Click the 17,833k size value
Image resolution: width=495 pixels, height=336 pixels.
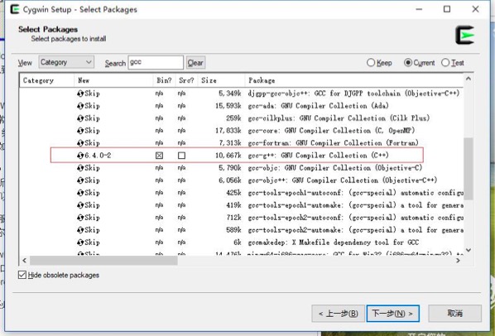[228, 131]
